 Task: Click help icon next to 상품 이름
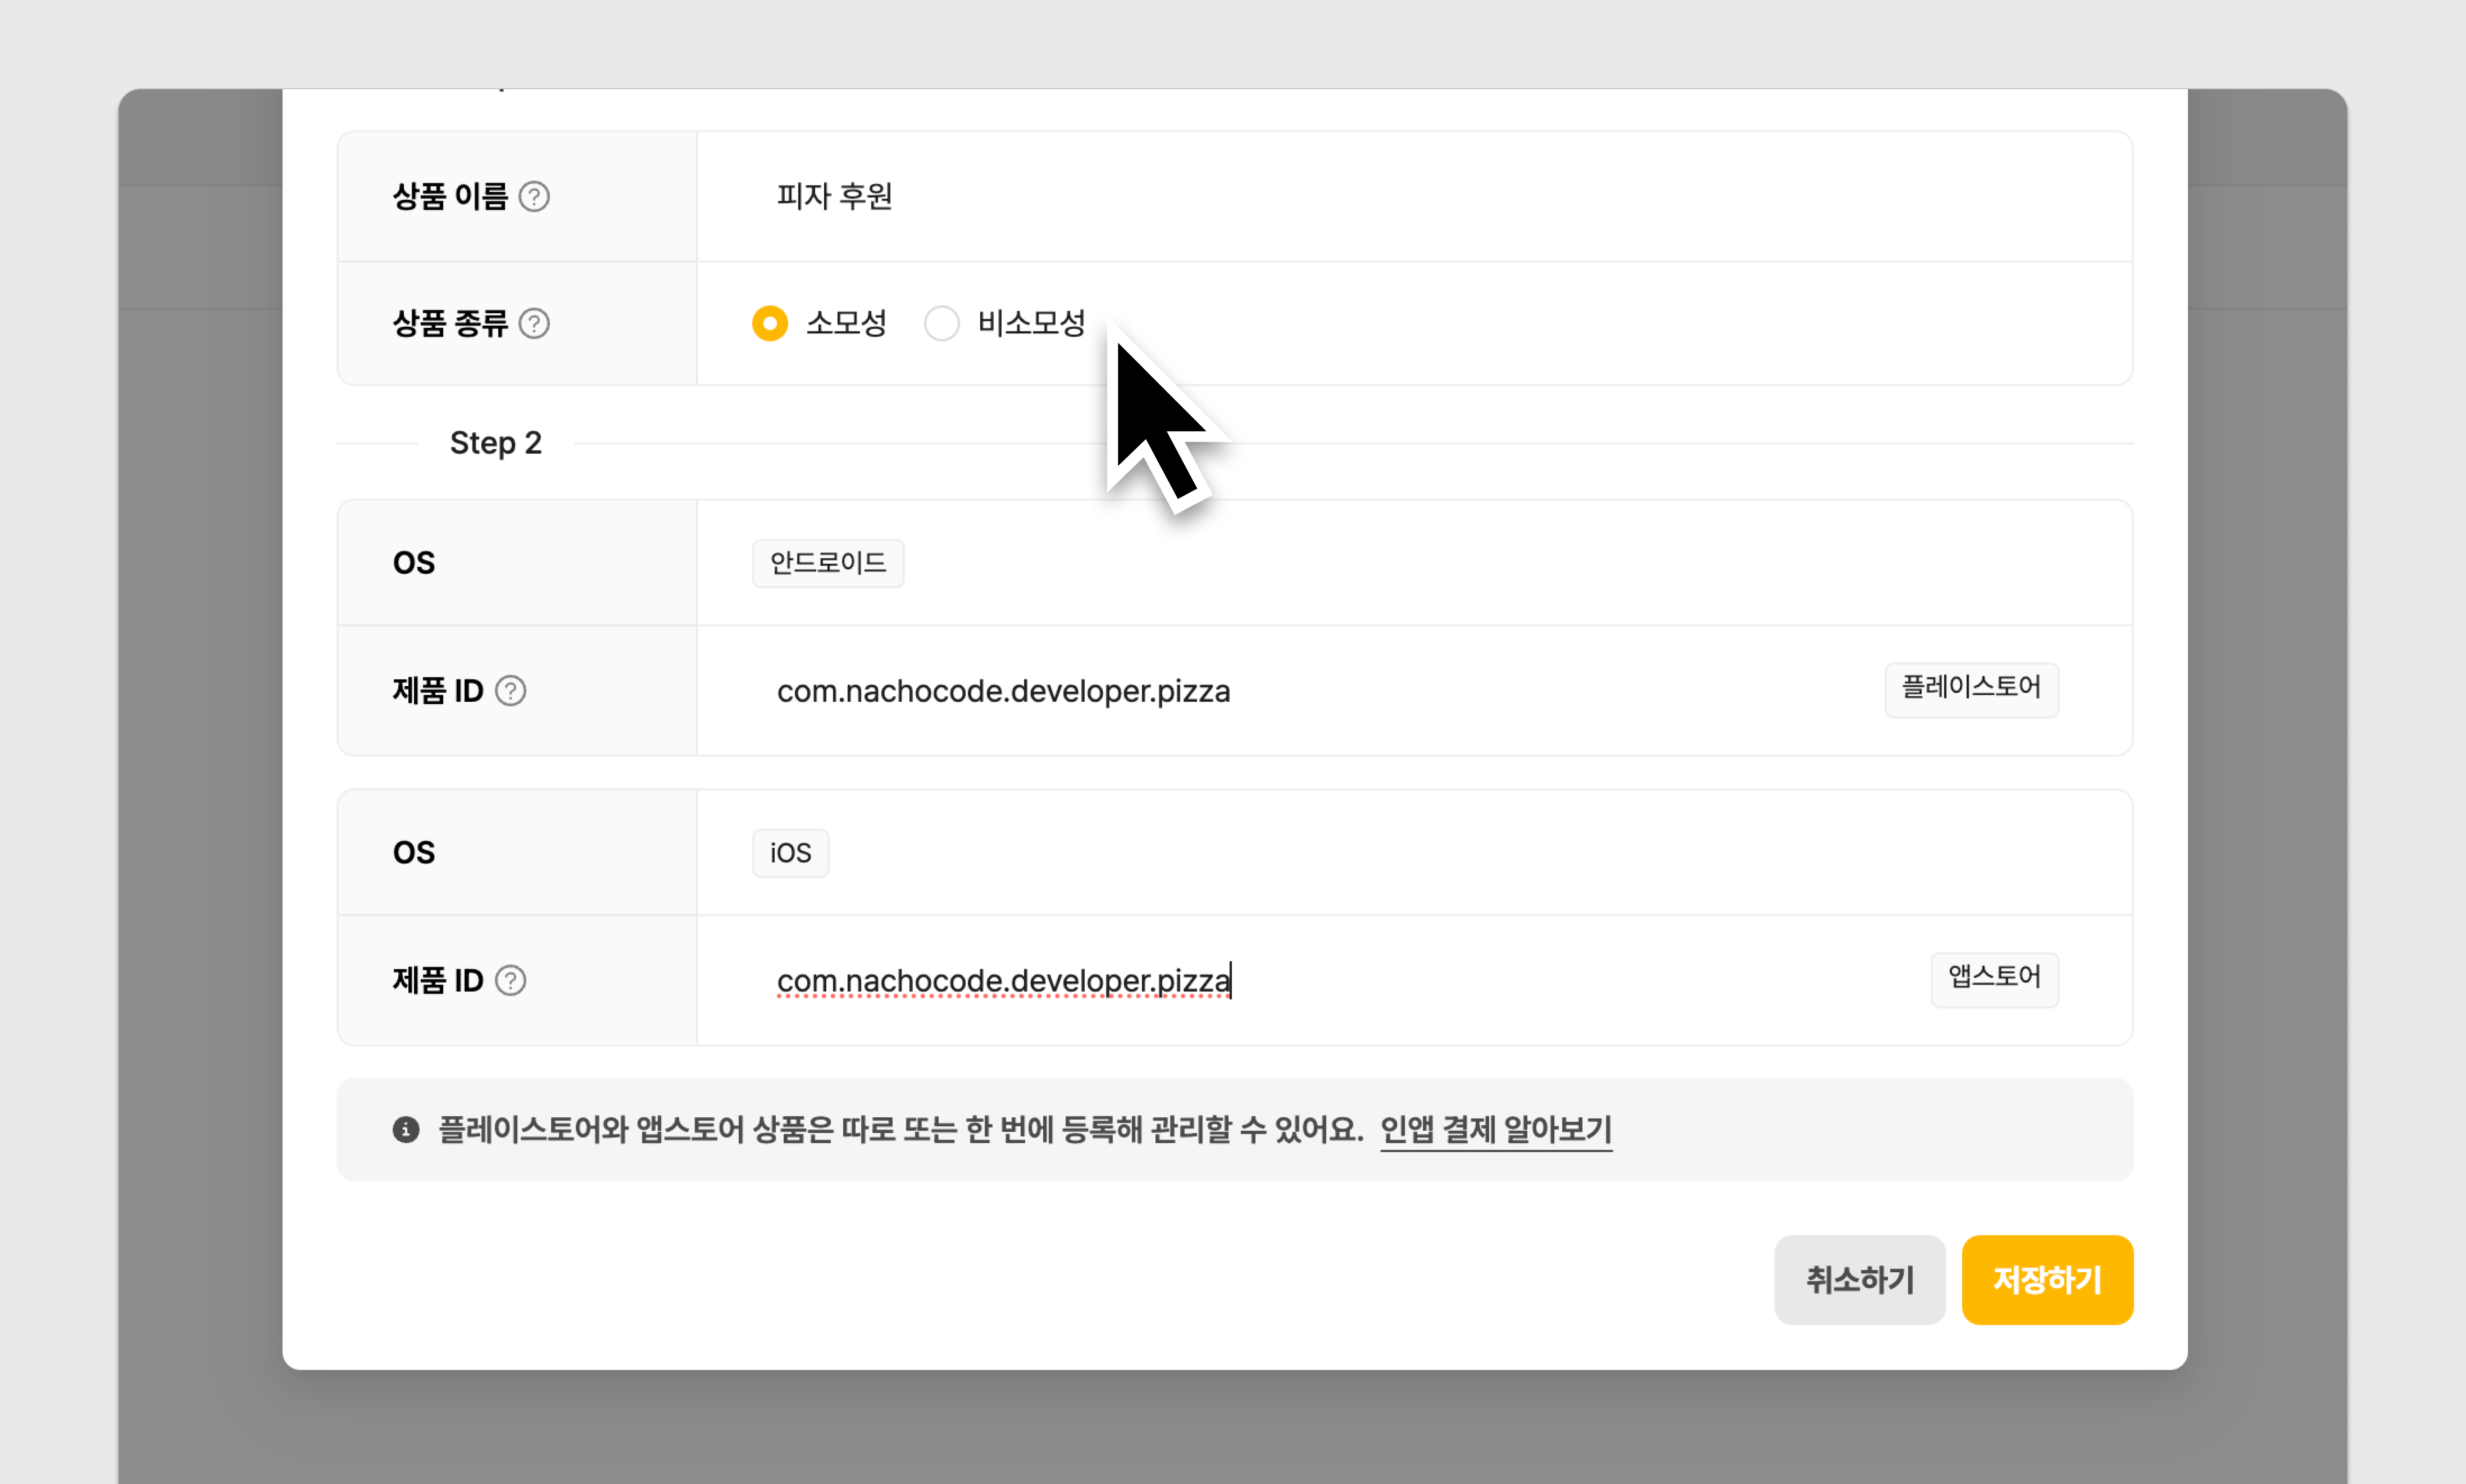[534, 196]
